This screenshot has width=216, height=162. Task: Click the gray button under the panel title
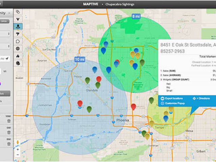tap(4, 21)
